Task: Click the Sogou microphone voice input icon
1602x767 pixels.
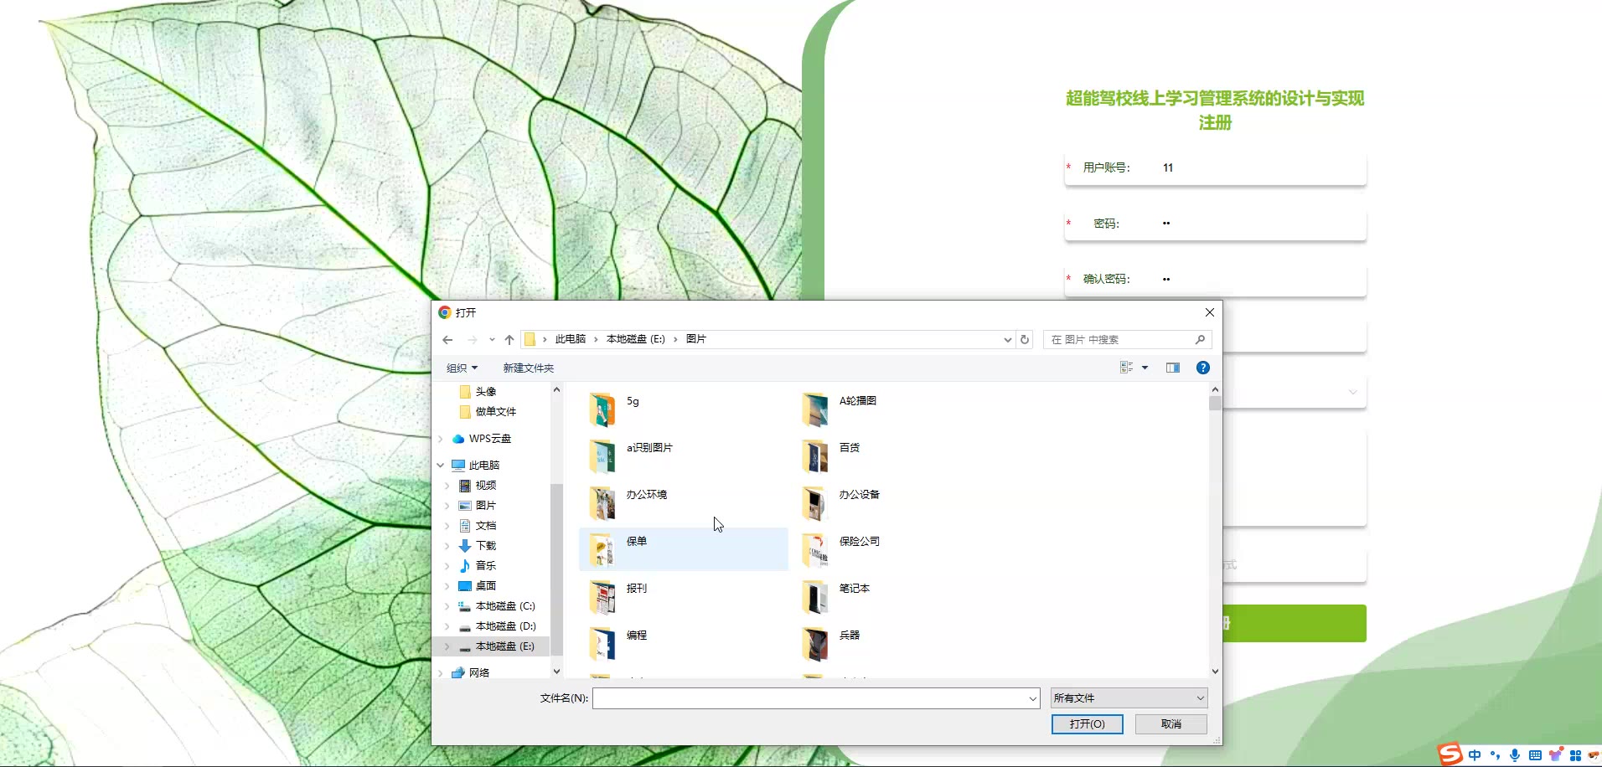Action: [1515, 755]
